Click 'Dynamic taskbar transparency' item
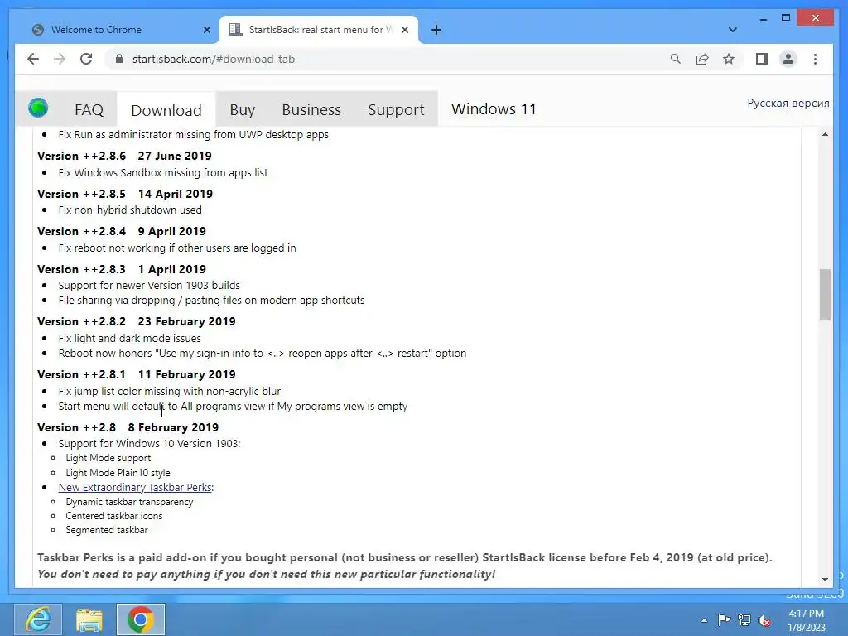The image size is (848, 636). click(129, 502)
